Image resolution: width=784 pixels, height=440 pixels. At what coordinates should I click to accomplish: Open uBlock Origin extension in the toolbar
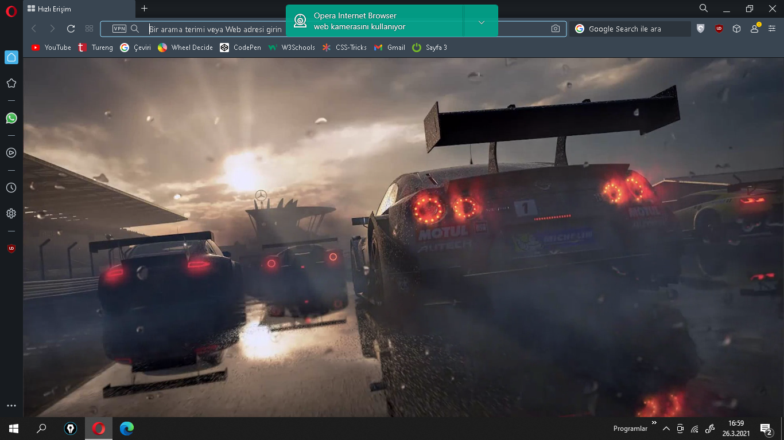point(719,29)
